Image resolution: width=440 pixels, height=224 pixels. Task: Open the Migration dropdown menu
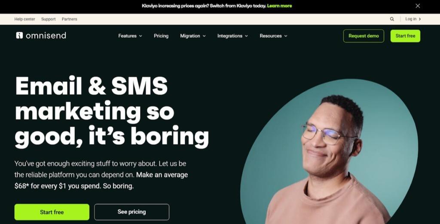193,36
